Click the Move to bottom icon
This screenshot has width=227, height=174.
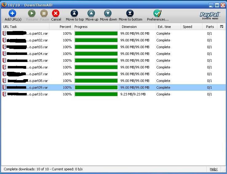130,14
